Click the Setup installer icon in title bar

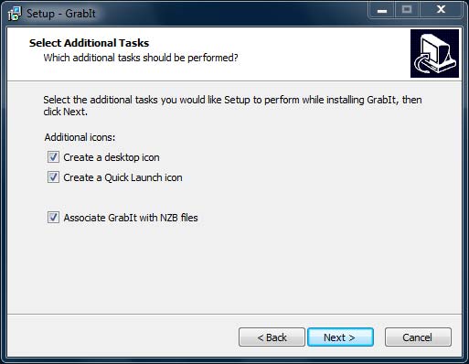15,14
